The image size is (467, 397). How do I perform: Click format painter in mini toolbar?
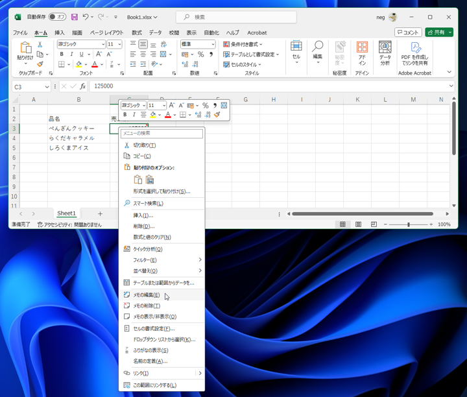pos(217,115)
